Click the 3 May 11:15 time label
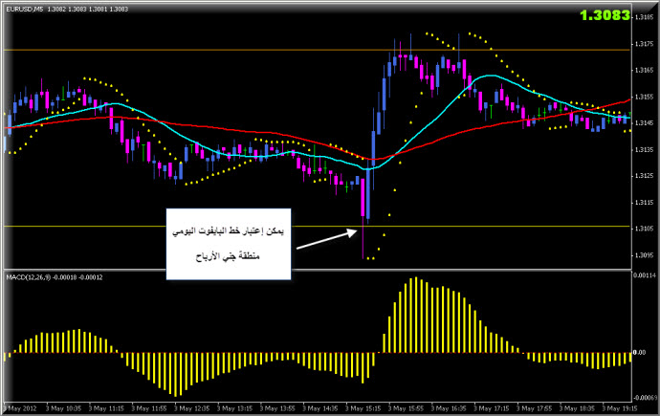Viewport: 660px width, 416px height. click(106, 408)
